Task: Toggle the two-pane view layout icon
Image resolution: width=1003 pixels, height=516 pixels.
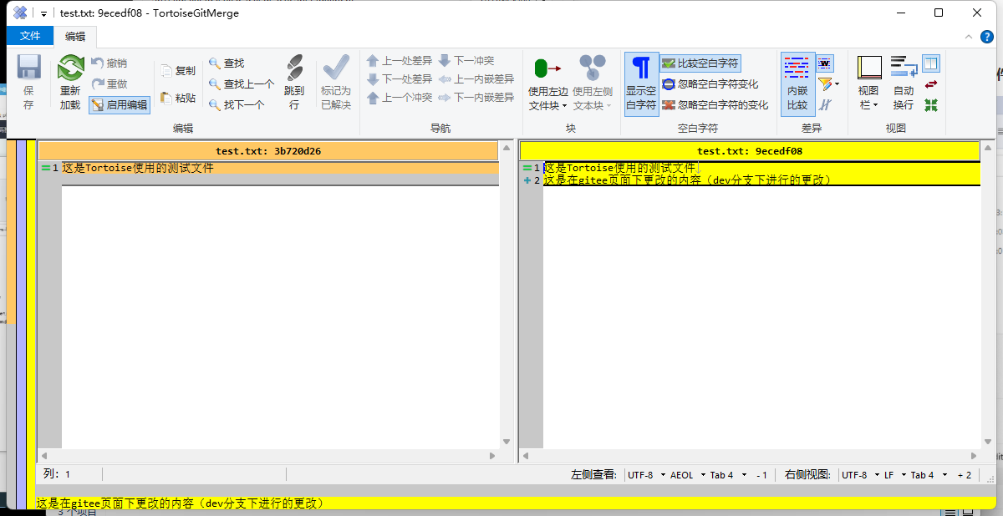Action: point(931,63)
